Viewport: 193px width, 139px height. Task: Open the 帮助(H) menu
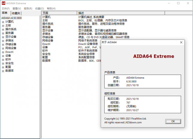pyautogui.click(x=51, y=8)
